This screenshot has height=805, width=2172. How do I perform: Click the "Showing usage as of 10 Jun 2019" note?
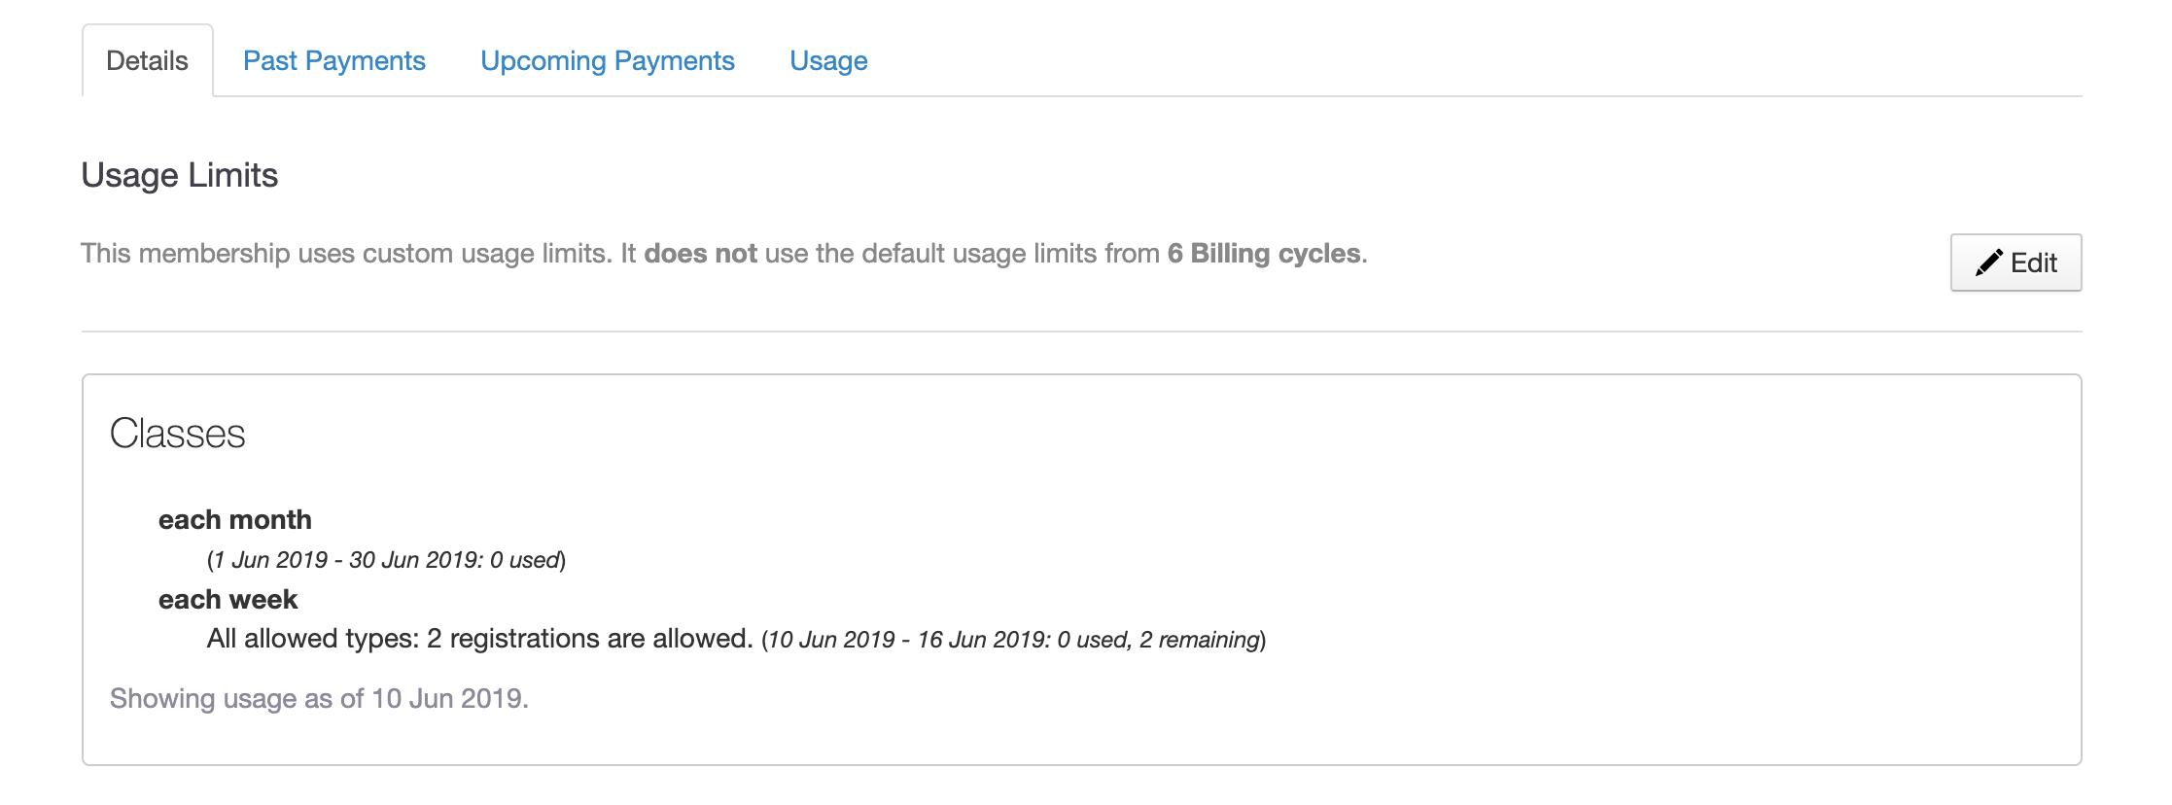[319, 698]
